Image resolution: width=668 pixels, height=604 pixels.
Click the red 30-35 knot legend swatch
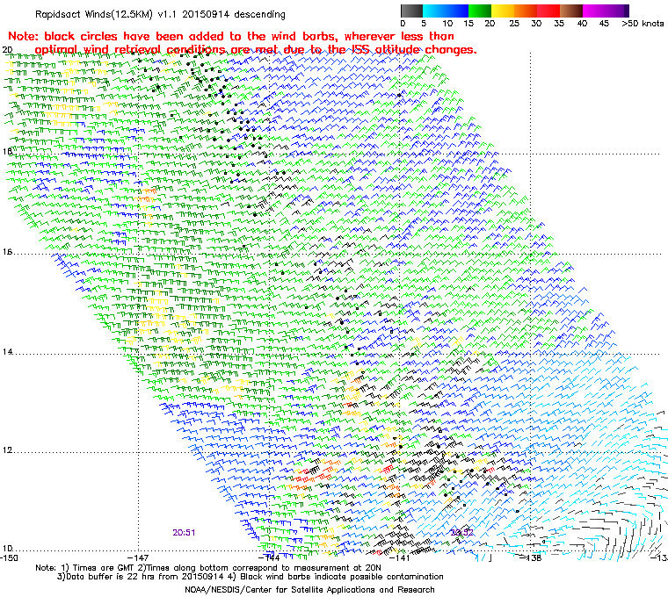point(548,11)
